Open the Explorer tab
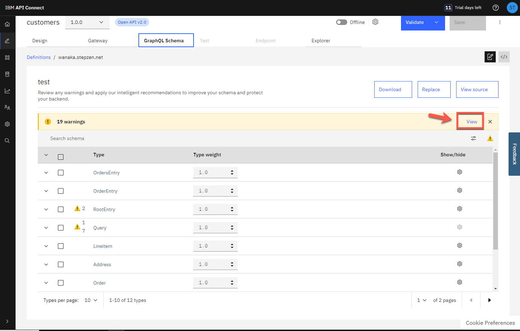Image resolution: width=520 pixels, height=331 pixels. (321, 41)
